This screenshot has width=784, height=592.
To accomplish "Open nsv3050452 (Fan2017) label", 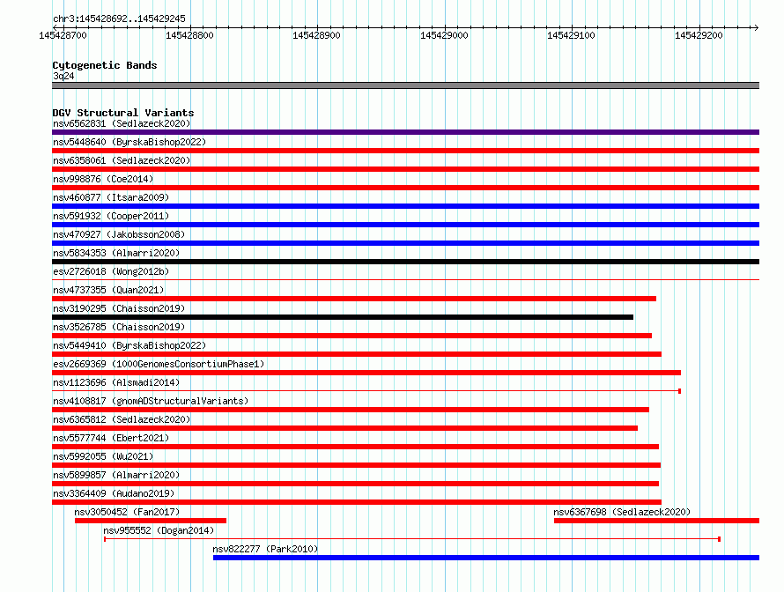I will point(127,512).
